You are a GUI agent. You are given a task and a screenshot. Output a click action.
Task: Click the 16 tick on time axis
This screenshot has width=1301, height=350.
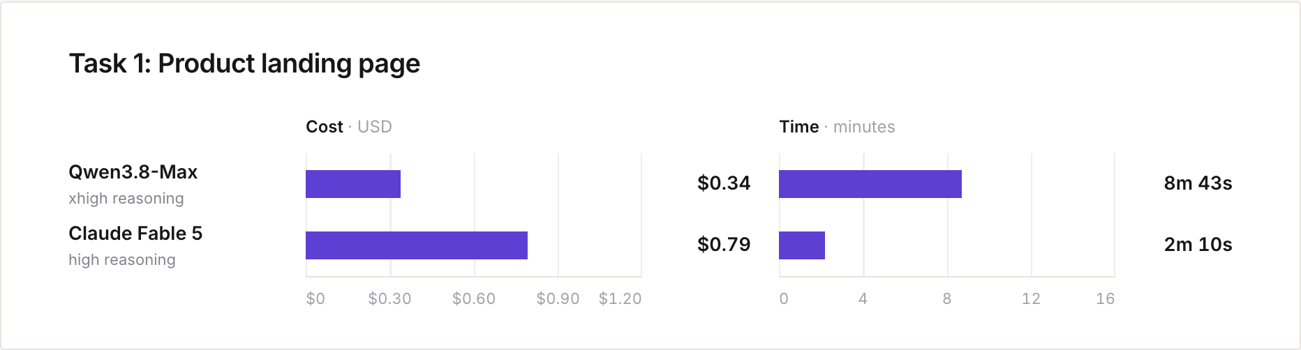click(1105, 298)
